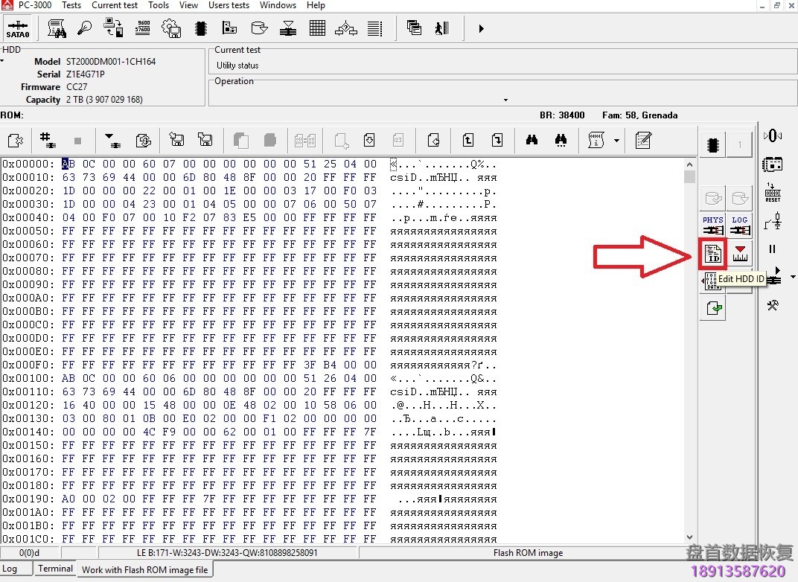The height and width of the screenshot is (582, 798).
Task: Click the PHYS parameters button
Action: 713,226
